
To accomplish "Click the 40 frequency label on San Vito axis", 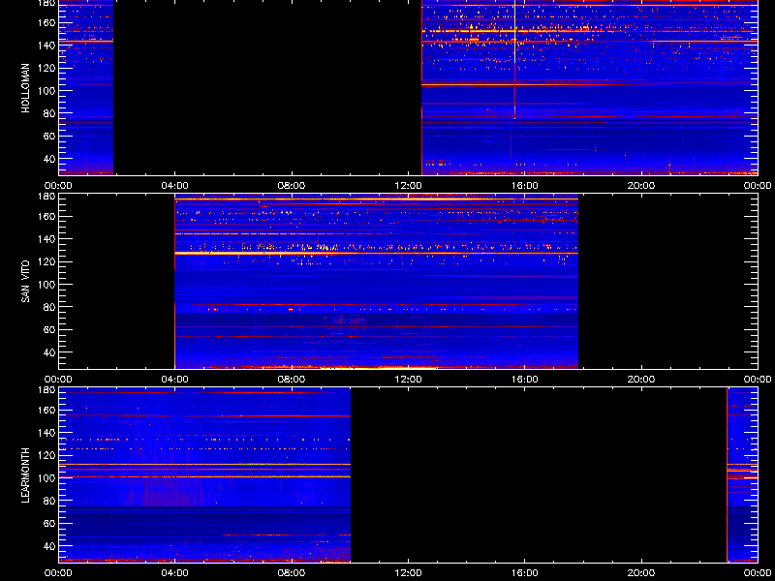I will coord(48,352).
